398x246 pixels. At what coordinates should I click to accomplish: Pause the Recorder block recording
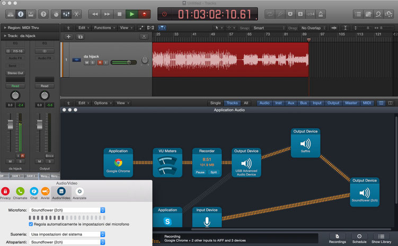(200, 172)
